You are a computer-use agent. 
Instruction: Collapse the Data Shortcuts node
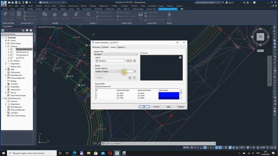3,98
